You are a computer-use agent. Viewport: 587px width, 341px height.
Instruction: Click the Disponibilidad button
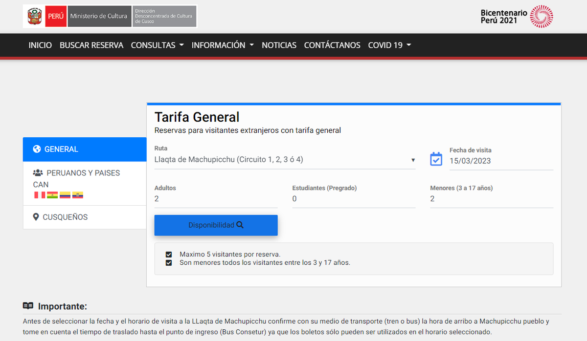(x=216, y=225)
